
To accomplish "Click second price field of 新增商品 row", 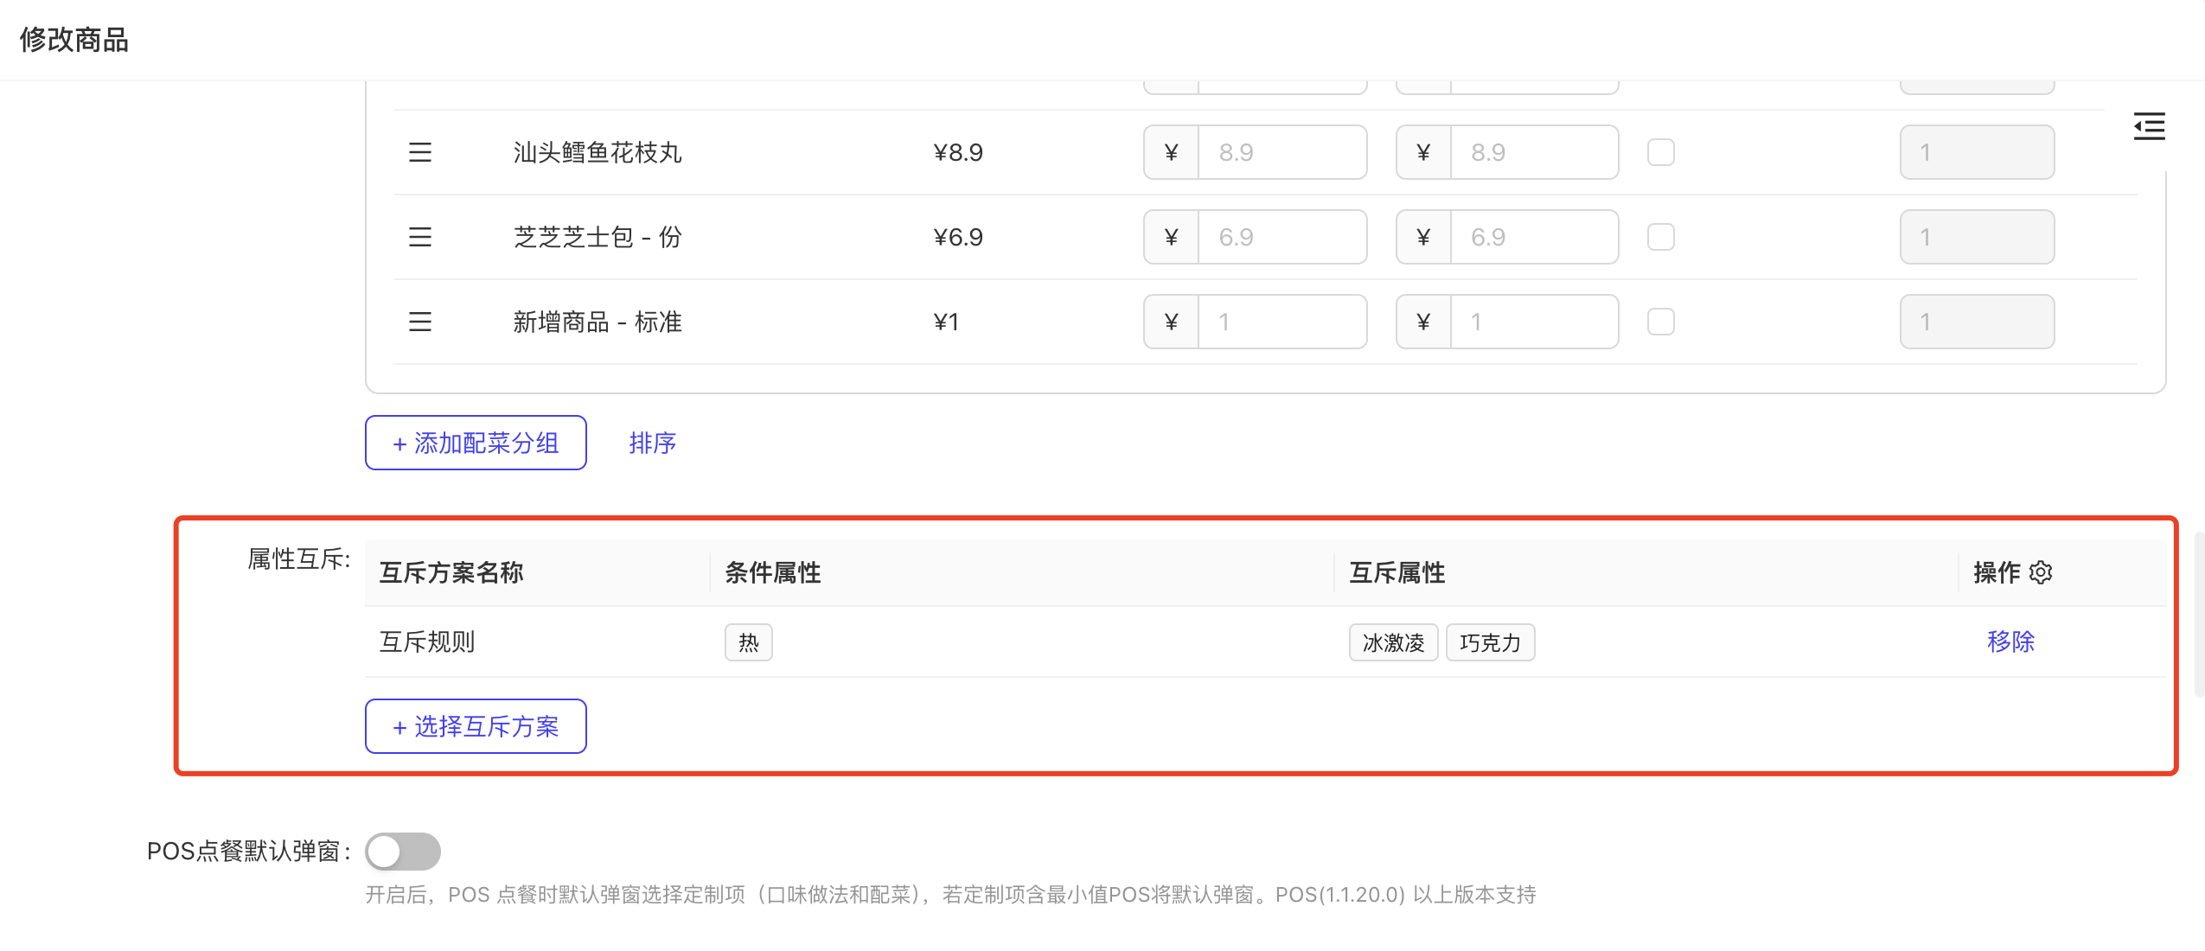I will click(1534, 322).
